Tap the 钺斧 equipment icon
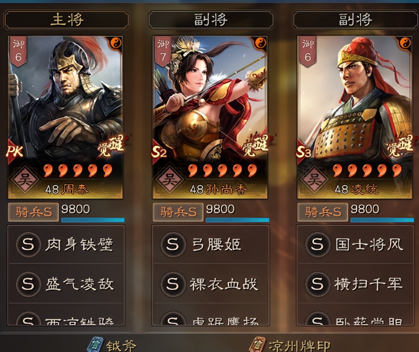Screen dimensions: 419x352 95,345
